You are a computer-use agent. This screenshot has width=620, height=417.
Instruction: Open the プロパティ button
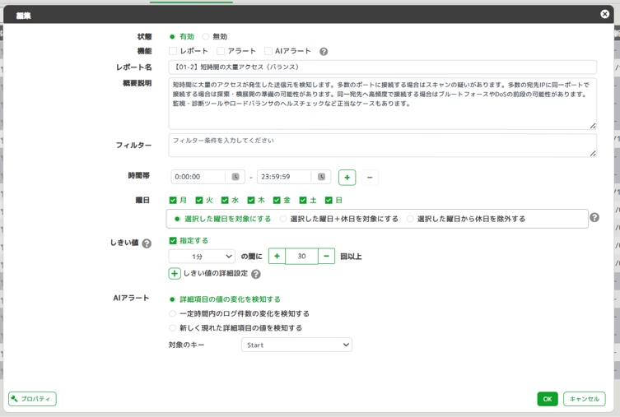pyautogui.click(x=32, y=399)
